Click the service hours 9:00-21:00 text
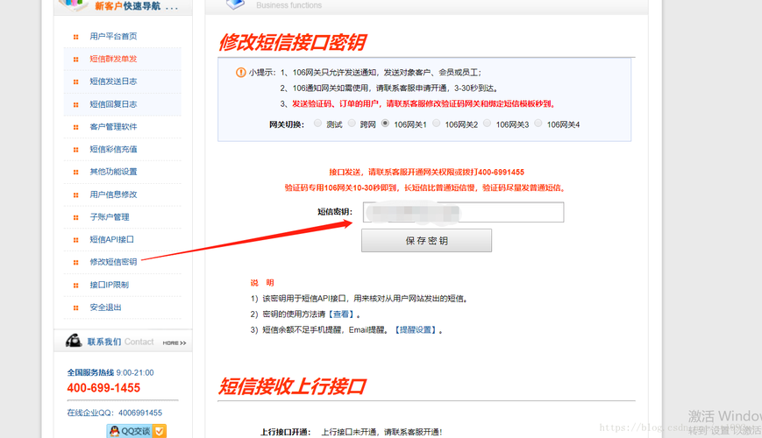This screenshot has width=762, height=438. (135, 373)
